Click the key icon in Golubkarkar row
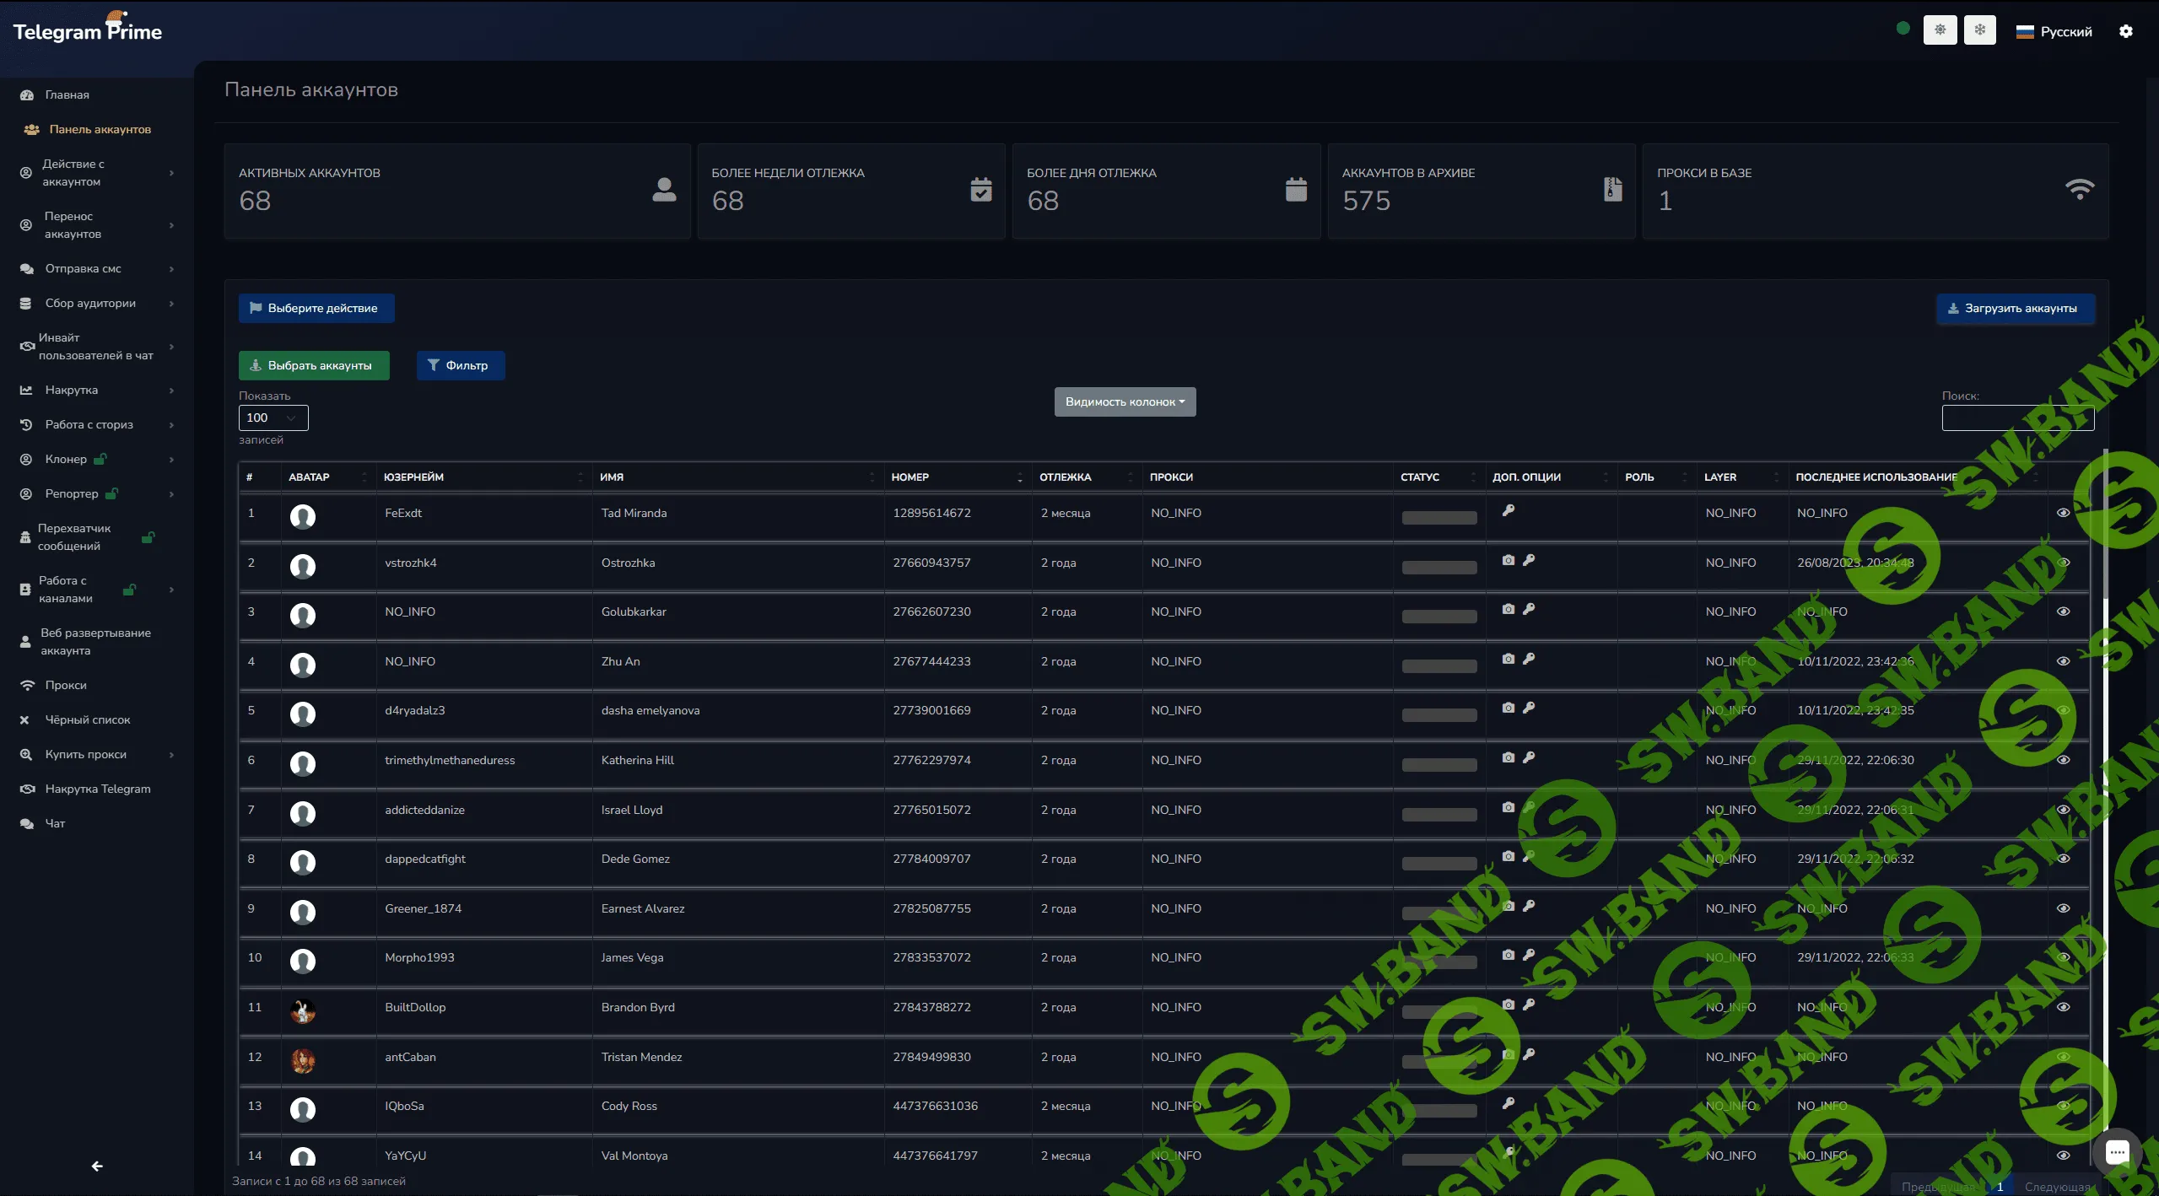The width and height of the screenshot is (2159, 1196). 1529,609
